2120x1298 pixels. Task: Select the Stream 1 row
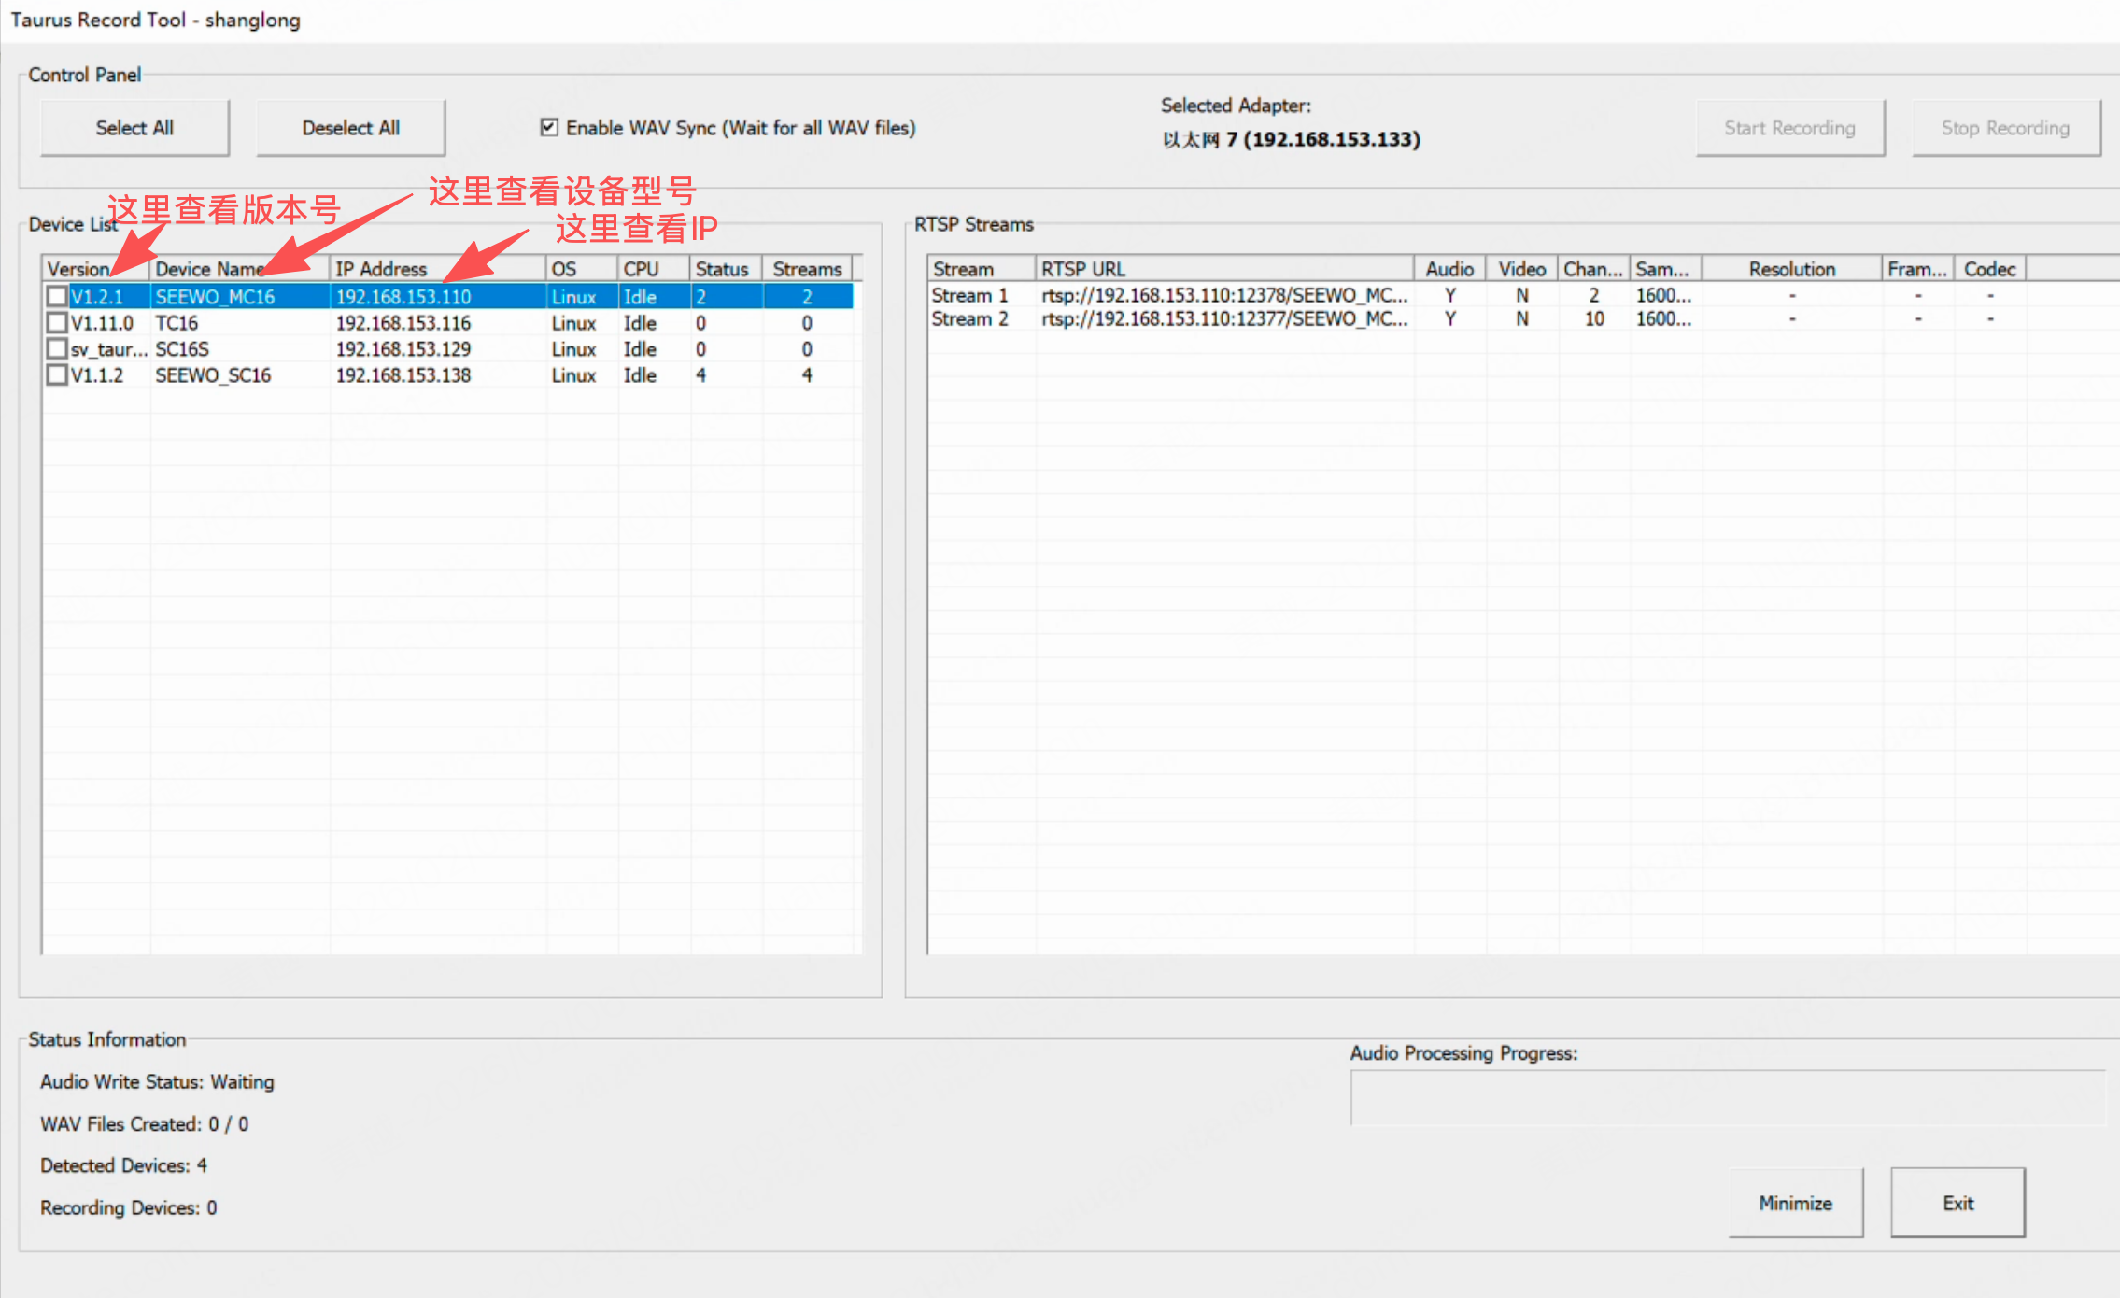(969, 295)
